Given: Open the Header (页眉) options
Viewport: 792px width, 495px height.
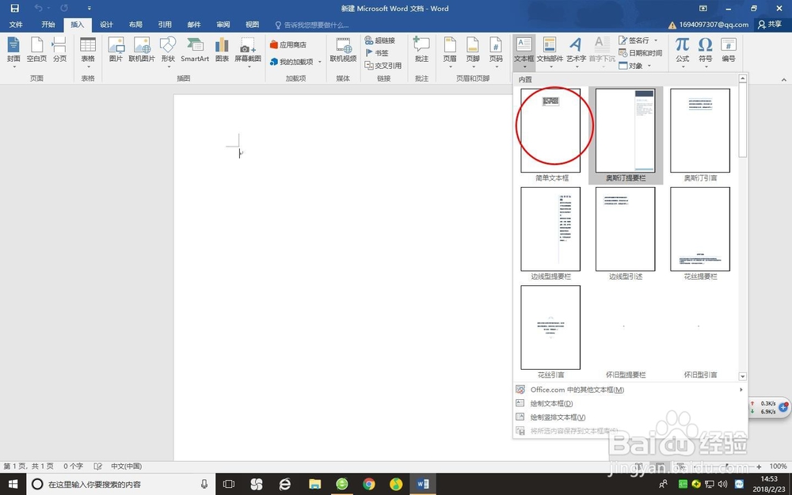Looking at the screenshot, I should pyautogui.click(x=450, y=51).
